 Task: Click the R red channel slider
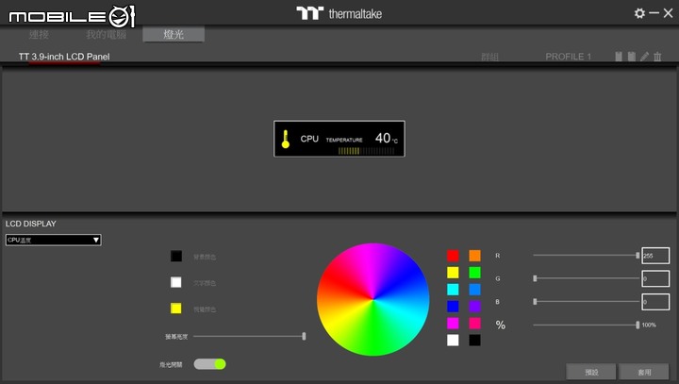pyautogui.click(x=587, y=256)
